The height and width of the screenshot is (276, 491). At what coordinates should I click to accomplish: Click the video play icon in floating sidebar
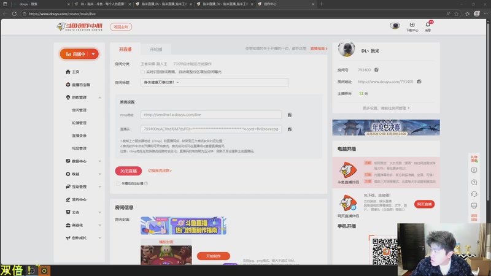(474, 171)
